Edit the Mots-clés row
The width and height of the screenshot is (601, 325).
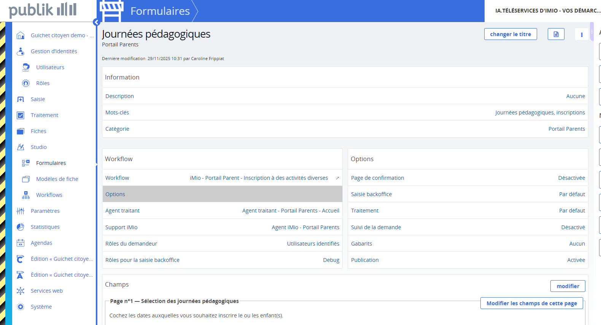pyautogui.click(x=345, y=113)
